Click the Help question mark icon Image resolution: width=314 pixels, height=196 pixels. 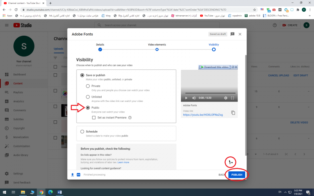(x=274, y=25)
